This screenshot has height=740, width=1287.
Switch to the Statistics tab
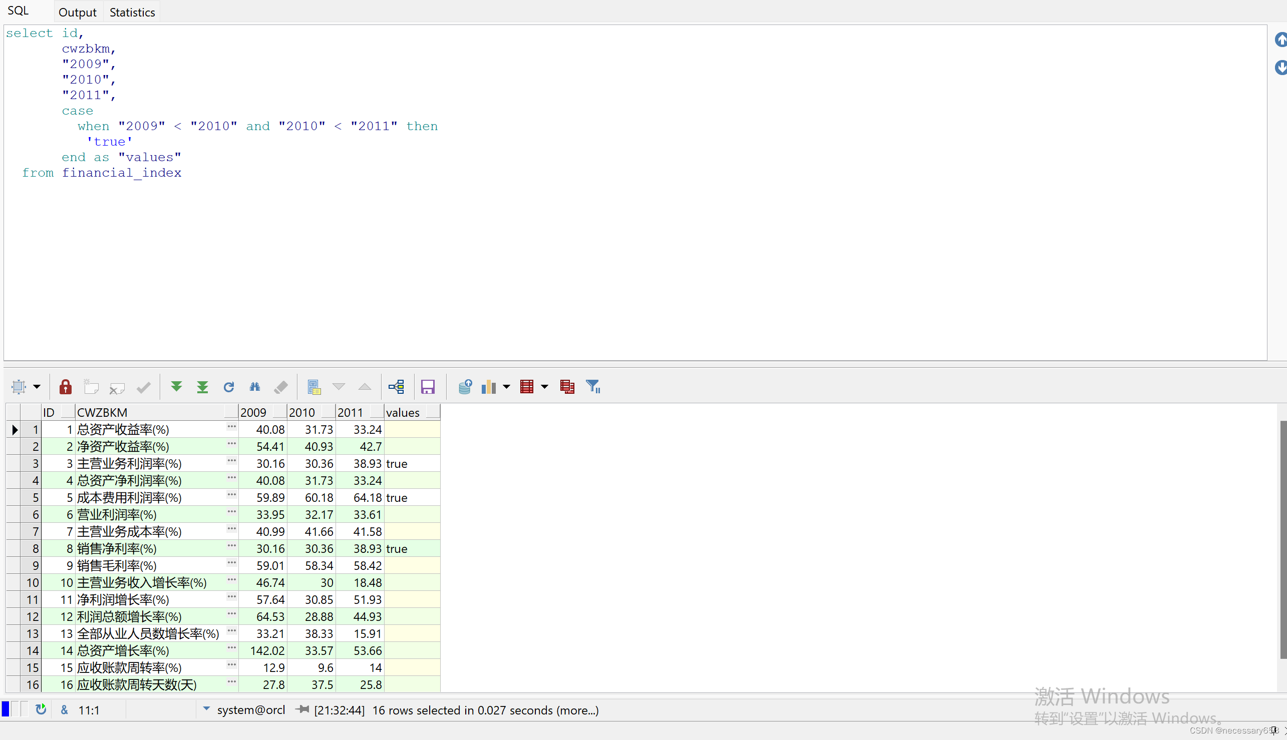pyautogui.click(x=132, y=12)
